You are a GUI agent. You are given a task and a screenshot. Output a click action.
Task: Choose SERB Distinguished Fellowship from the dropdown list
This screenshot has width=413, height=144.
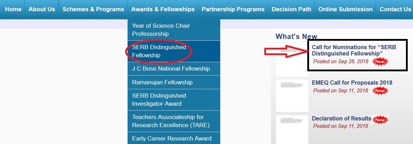(159, 51)
